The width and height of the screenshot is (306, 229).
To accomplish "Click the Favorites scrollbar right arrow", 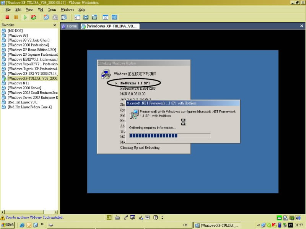I will 56,212.
